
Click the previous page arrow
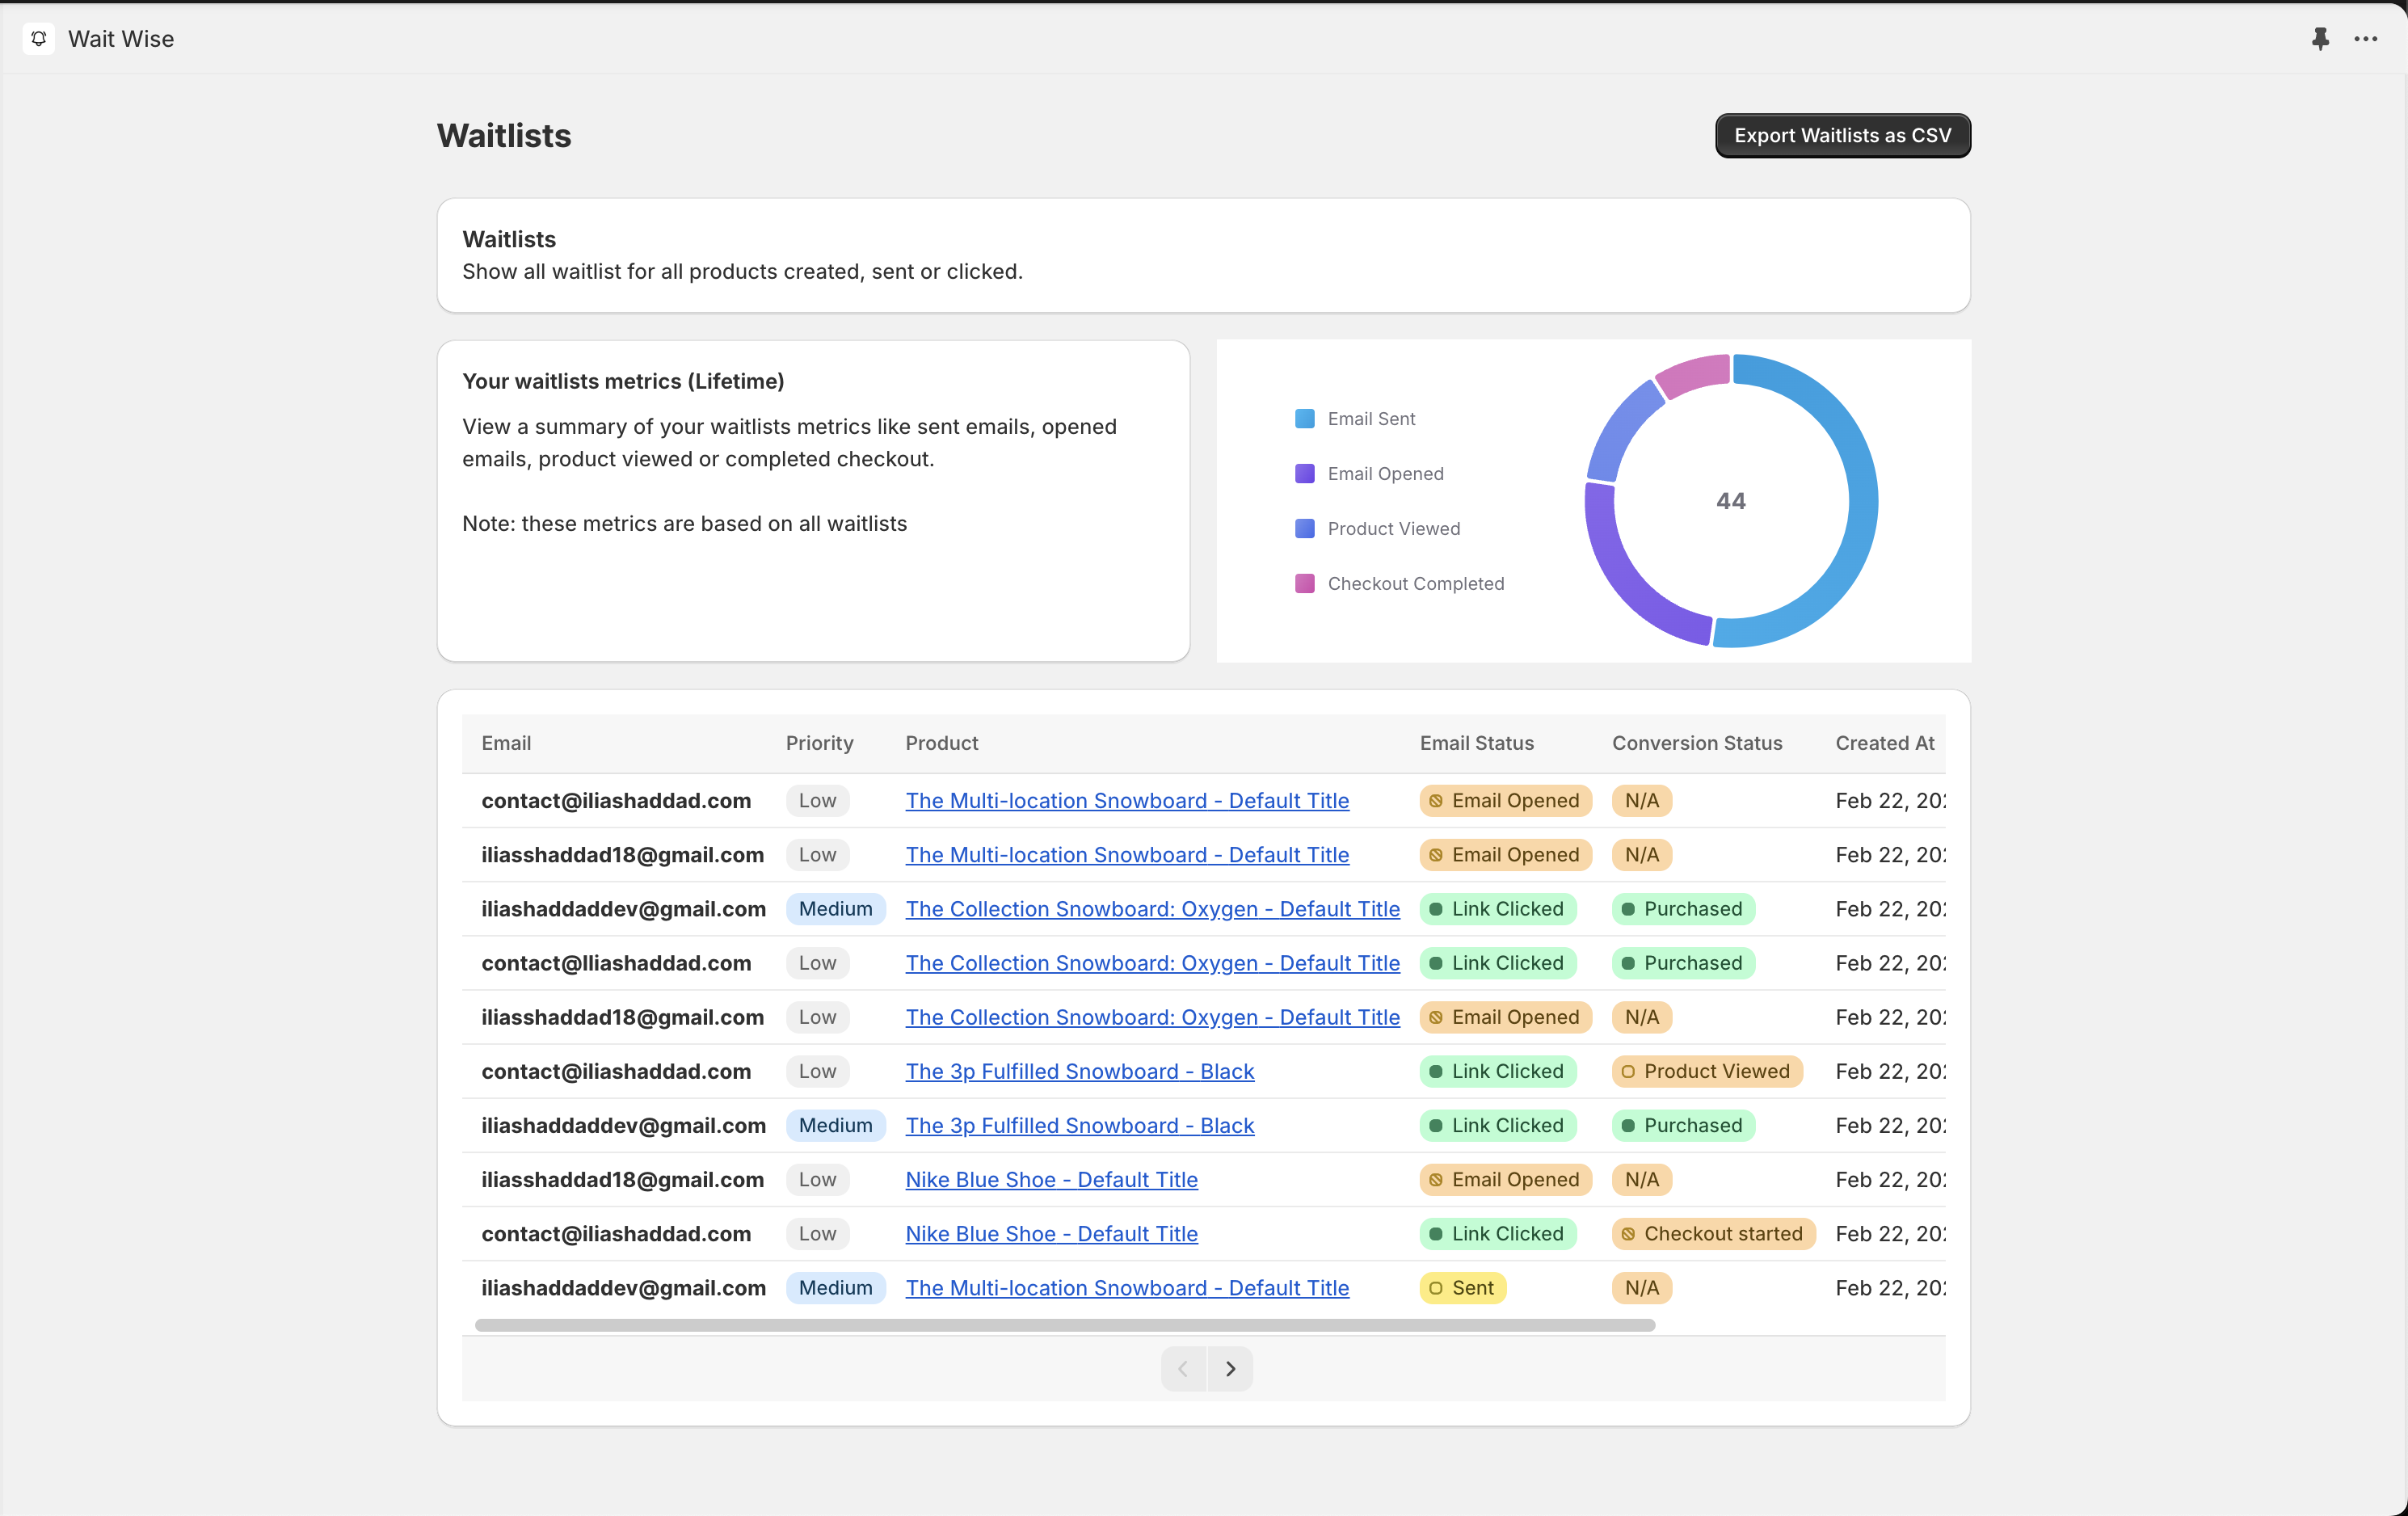point(1184,1368)
